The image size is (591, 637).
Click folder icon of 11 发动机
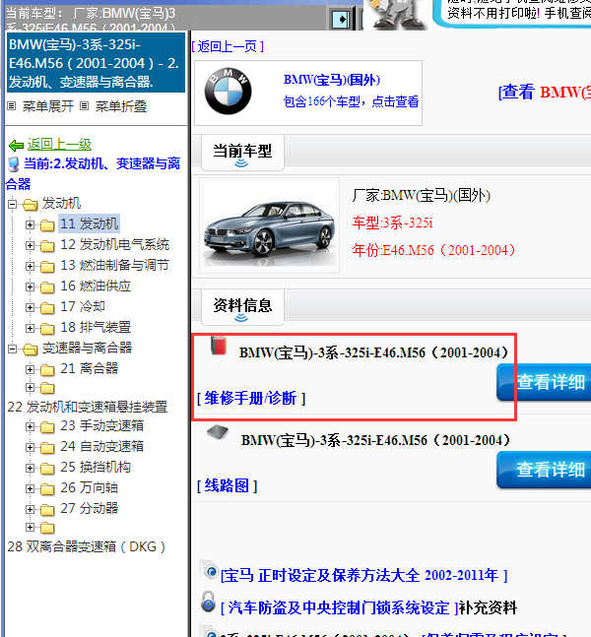click(x=47, y=224)
